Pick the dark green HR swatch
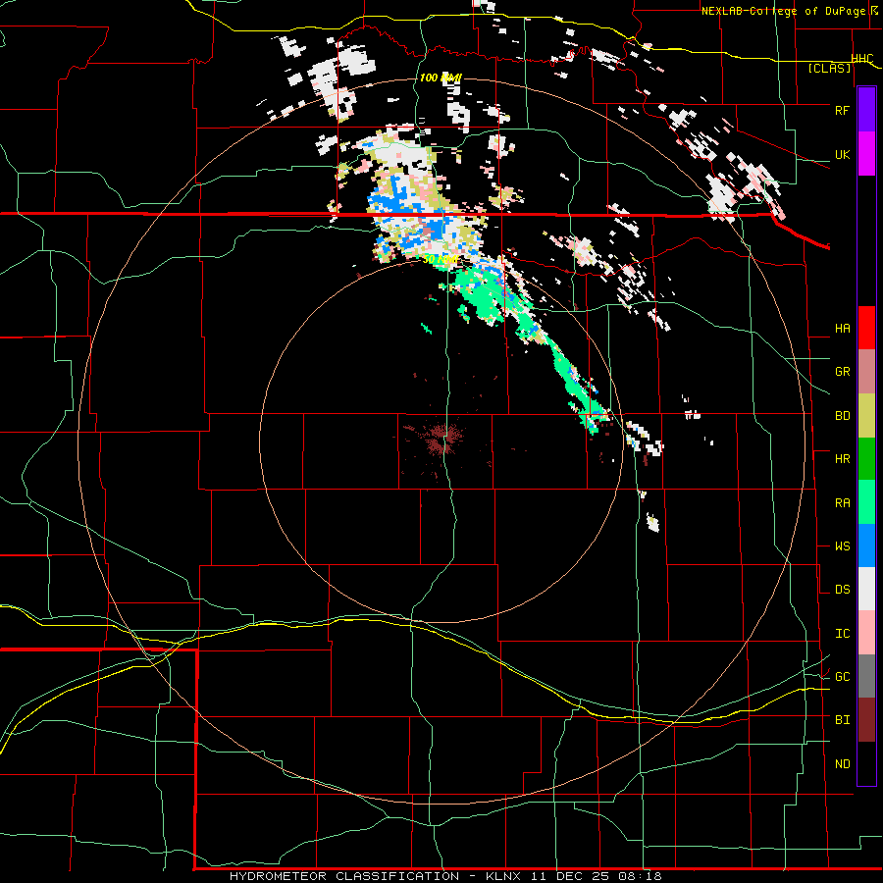 (866, 458)
